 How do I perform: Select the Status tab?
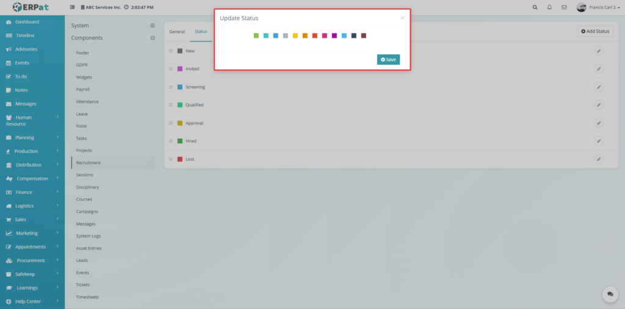pyautogui.click(x=201, y=32)
